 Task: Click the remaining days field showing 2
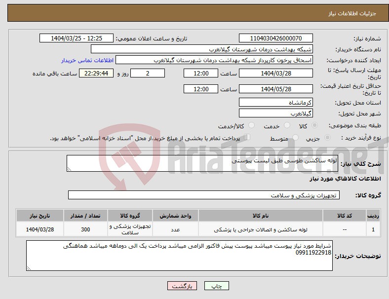coord(148,73)
